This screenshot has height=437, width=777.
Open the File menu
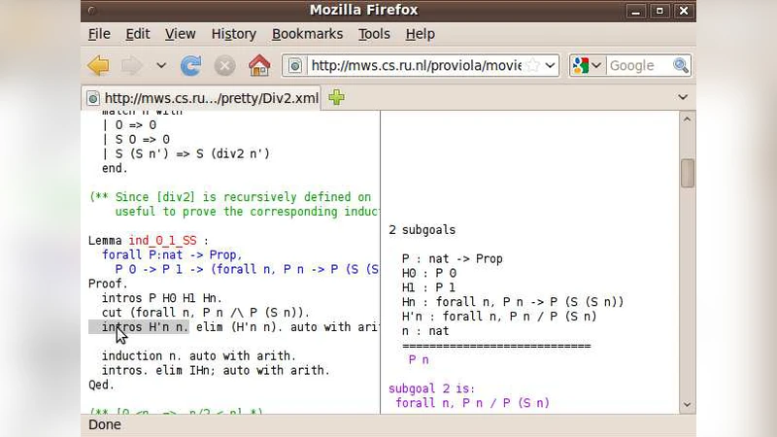coord(99,34)
